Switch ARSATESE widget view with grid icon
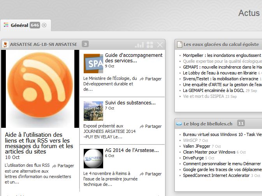Screen dimensions: 262x196 (150, 45)
